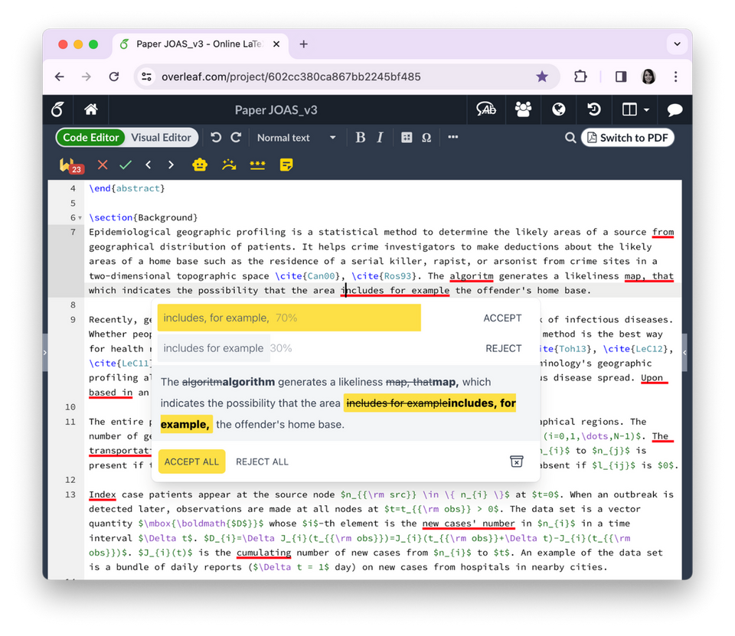The height and width of the screenshot is (636, 735).
Task: Select the 'includes, for example,' 70% suggestion
Action: (289, 318)
